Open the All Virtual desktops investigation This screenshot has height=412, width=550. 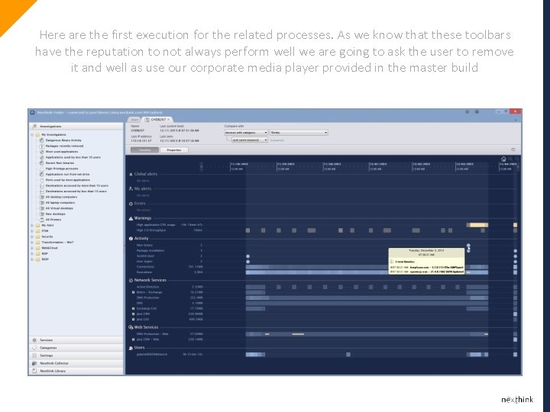pyautogui.click(x=60, y=208)
